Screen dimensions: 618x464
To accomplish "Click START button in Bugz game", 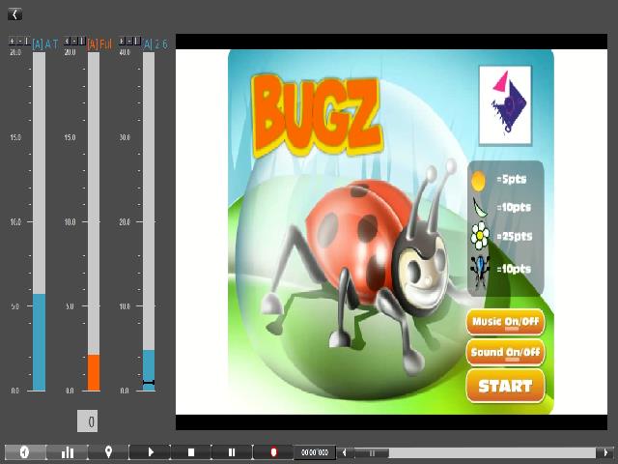I will point(505,386).
